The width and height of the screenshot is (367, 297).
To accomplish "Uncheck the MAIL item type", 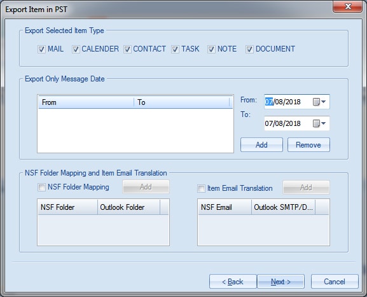I will (41, 49).
